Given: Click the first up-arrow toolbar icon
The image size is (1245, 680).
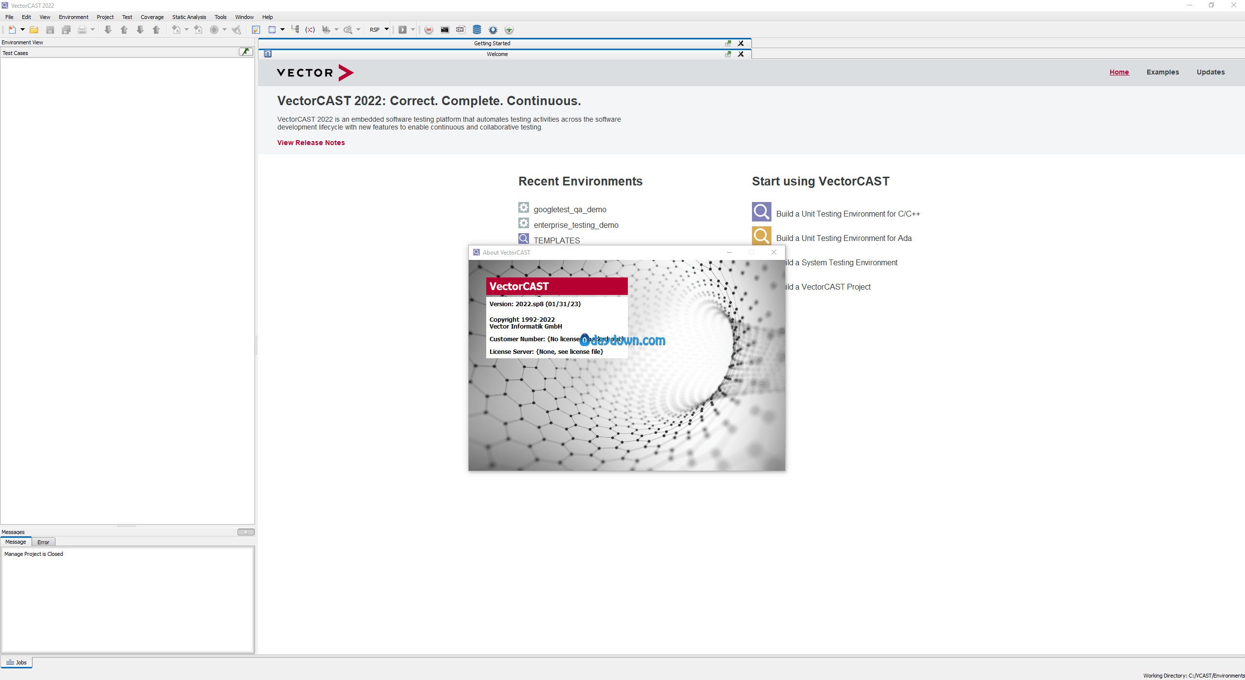Looking at the screenshot, I should (124, 30).
